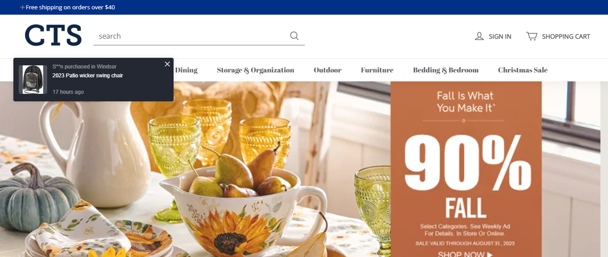
Task: Click the SIGN IN link
Action: click(x=500, y=36)
